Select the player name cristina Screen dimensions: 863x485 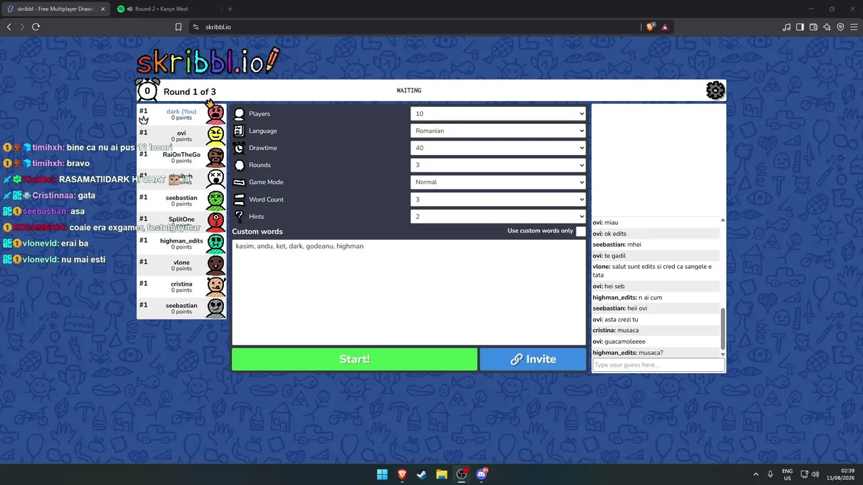(x=181, y=284)
